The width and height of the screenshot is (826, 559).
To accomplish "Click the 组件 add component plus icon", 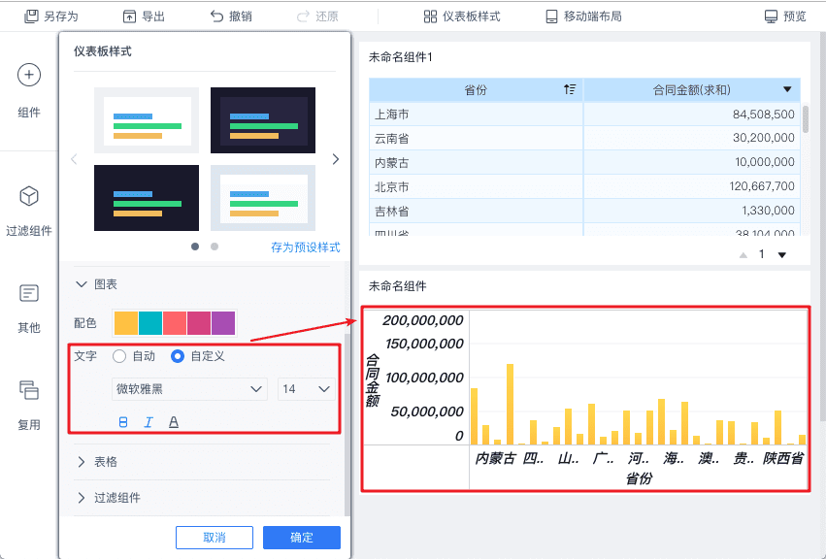I will (29, 75).
